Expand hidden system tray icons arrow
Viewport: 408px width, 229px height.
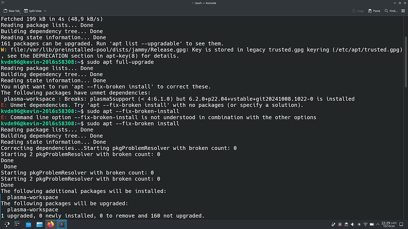coord(378,224)
